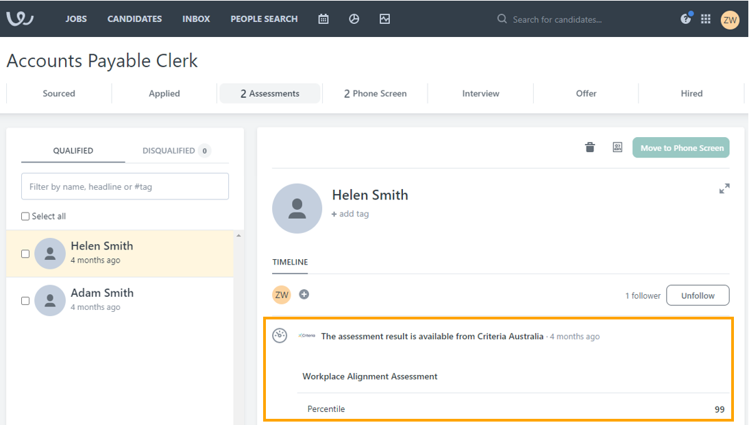Image resolution: width=749 pixels, height=425 pixels.
Task: Tick the checkbox beside Helen Smith
Action: pos(25,254)
